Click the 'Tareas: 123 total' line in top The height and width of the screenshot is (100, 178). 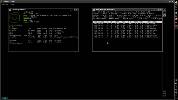click(123, 14)
